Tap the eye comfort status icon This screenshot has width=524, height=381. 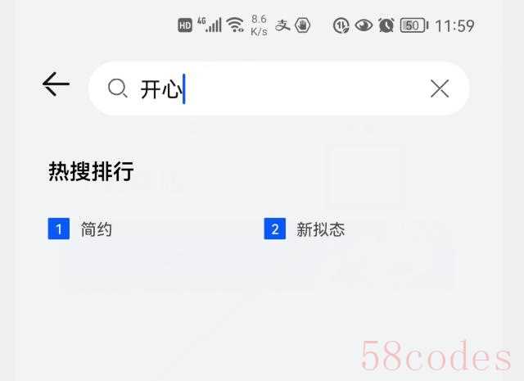[x=364, y=25]
